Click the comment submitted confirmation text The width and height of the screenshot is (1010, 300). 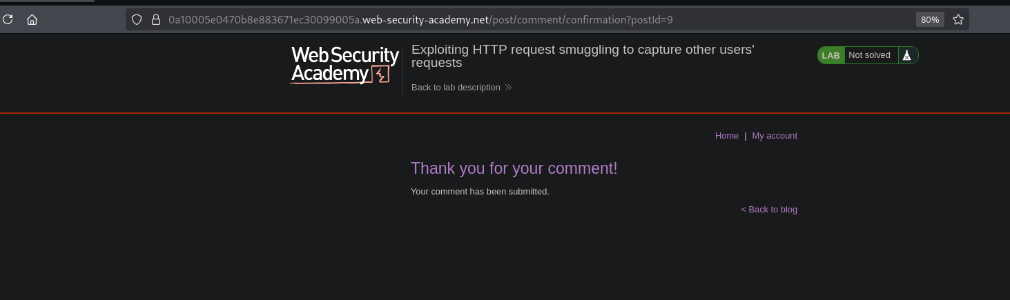pos(480,192)
